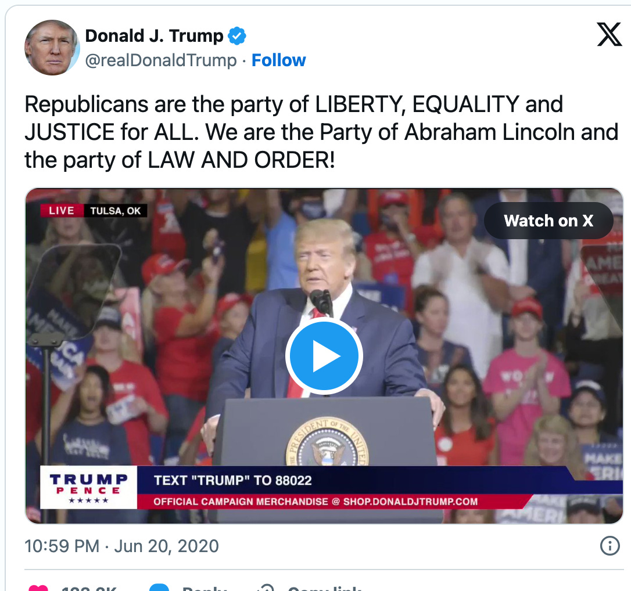Click the Watch on X button
631x591 pixels.
tap(548, 221)
